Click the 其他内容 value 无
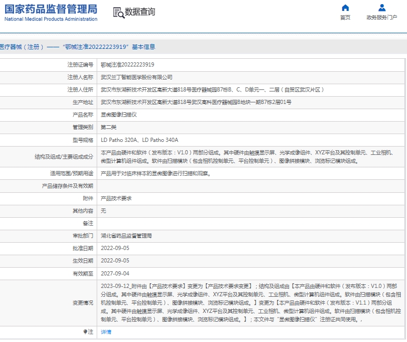This screenshot has height=342, width=407. tap(103, 211)
